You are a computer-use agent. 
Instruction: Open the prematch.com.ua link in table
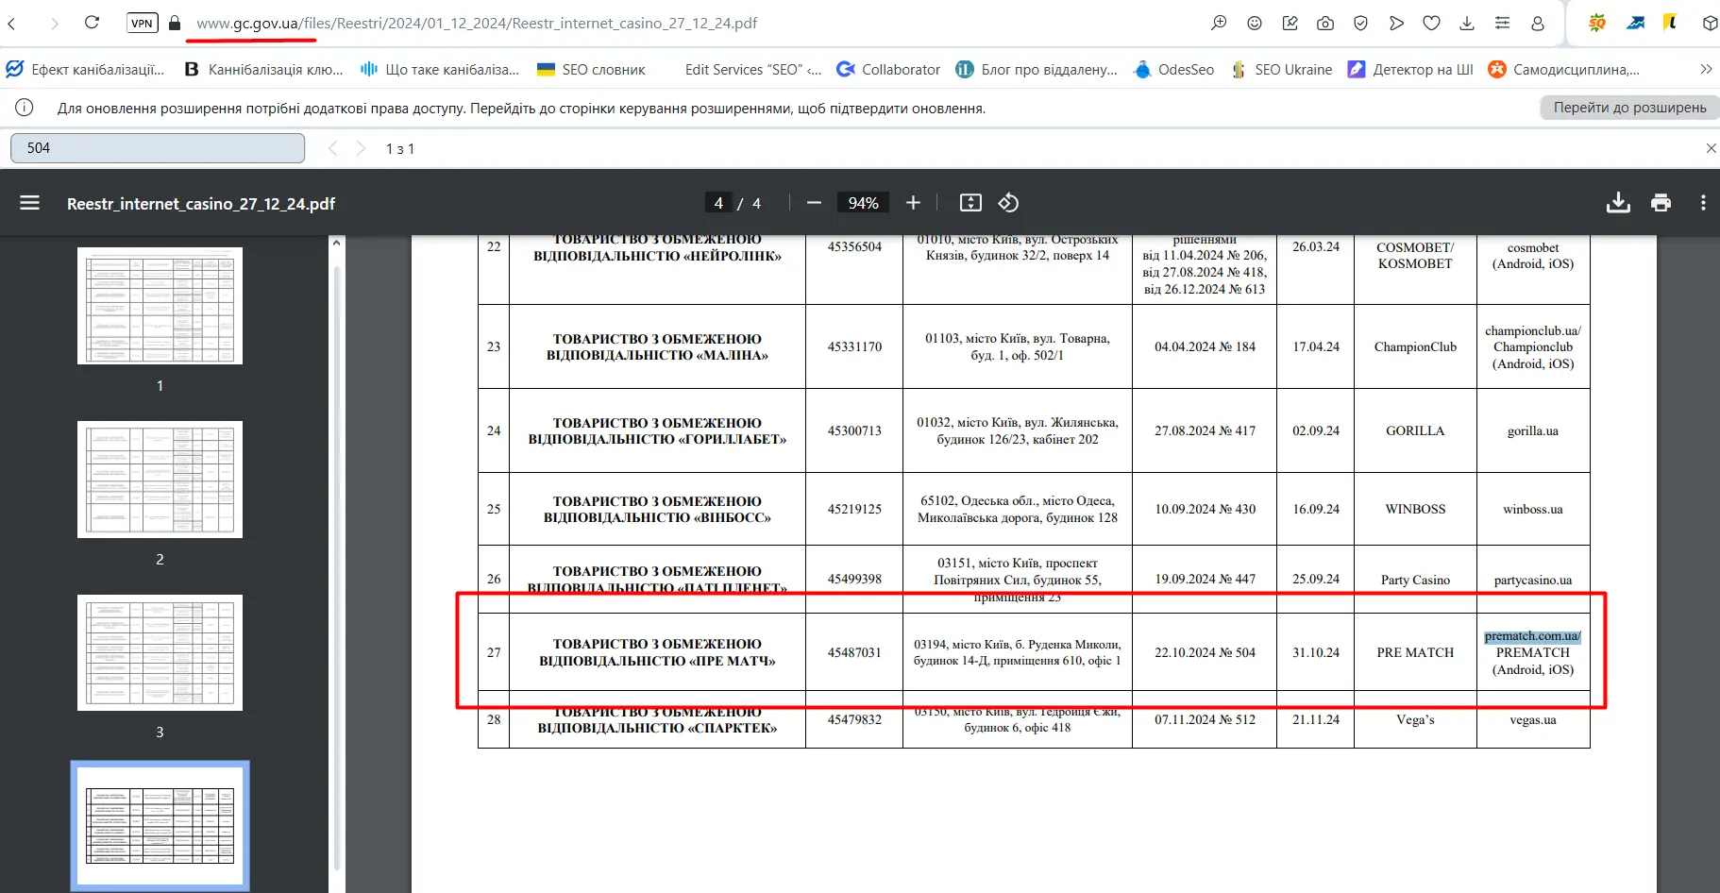point(1531,636)
